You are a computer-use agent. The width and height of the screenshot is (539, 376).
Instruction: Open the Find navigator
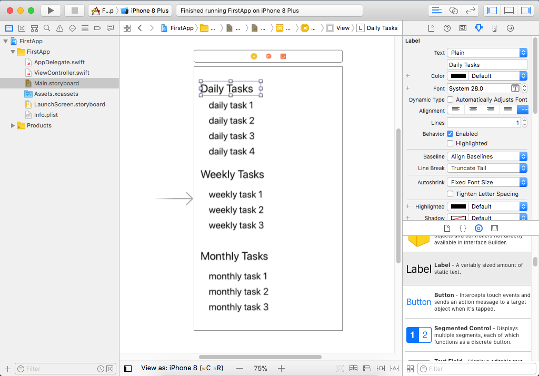tap(47, 28)
